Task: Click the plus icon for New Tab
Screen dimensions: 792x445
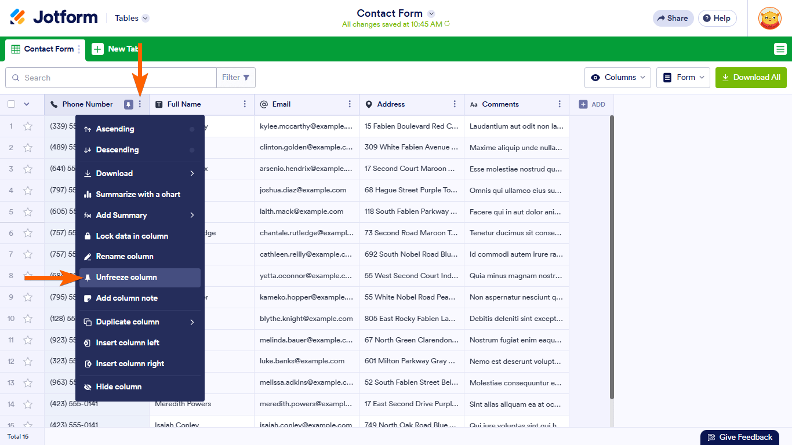Action: coord(98,49)
